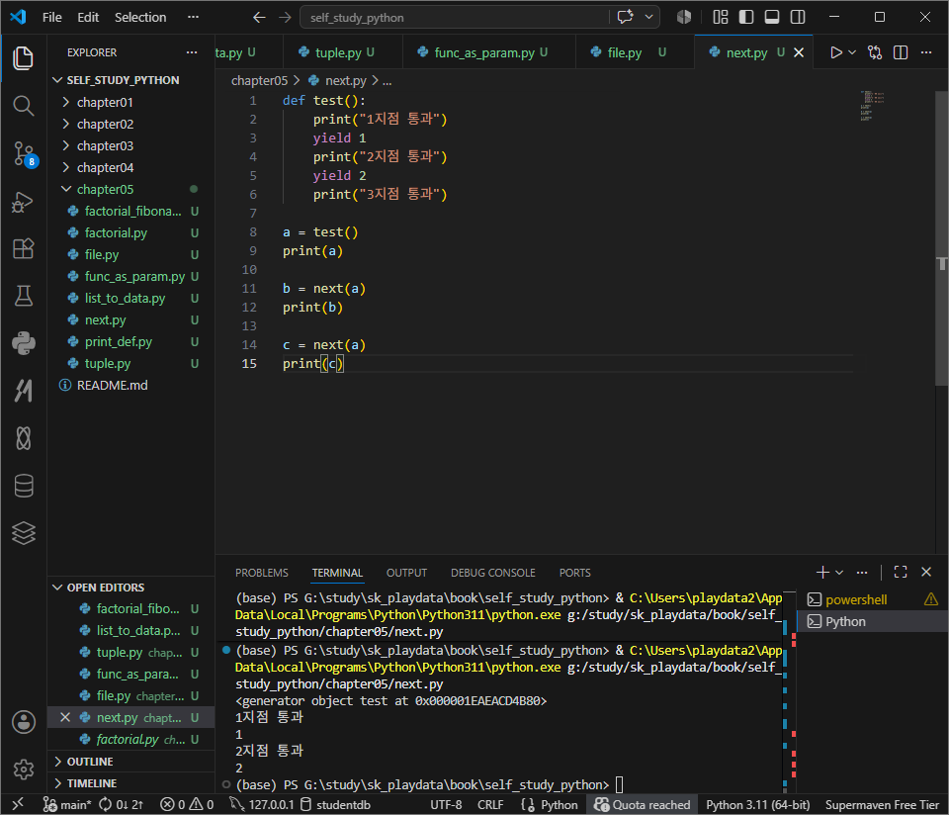Click the editor vertical scrollbar
The width and height of the screenshot is (949, 815).
tap(941, 238)
